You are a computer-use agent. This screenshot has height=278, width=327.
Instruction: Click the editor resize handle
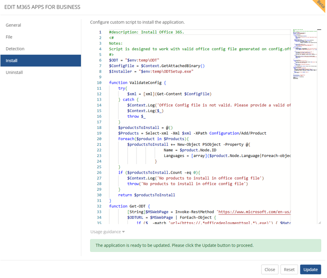pos(319,223)
